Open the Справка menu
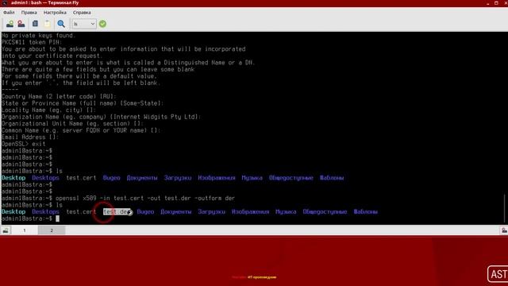The image size is (508, 286). [x=82, y=13]
